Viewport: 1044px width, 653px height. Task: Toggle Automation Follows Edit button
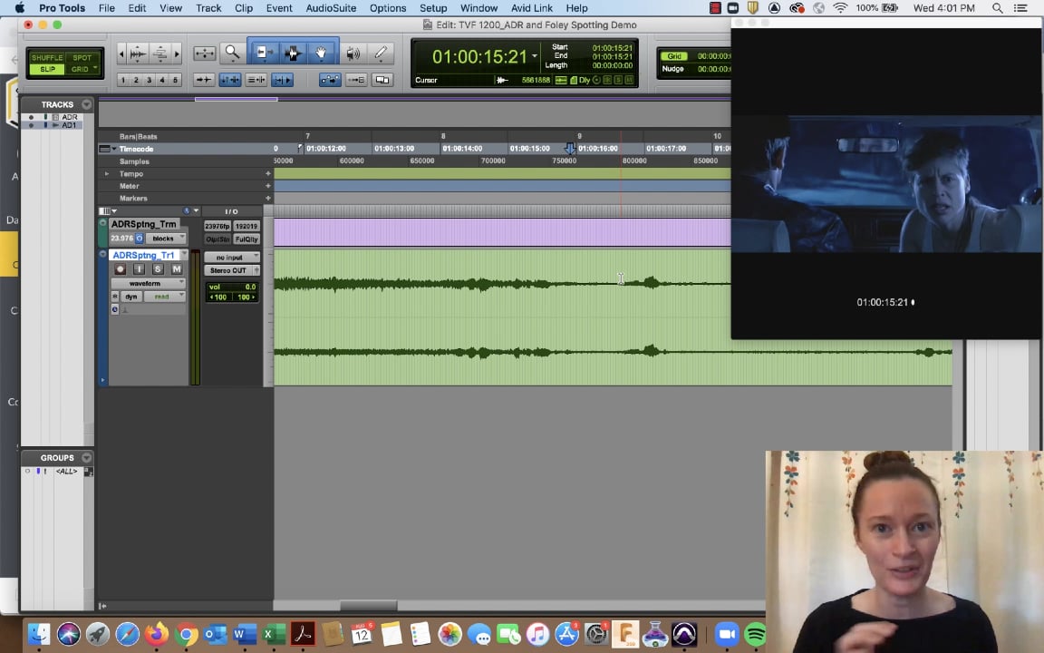click(x=330, y=80)
